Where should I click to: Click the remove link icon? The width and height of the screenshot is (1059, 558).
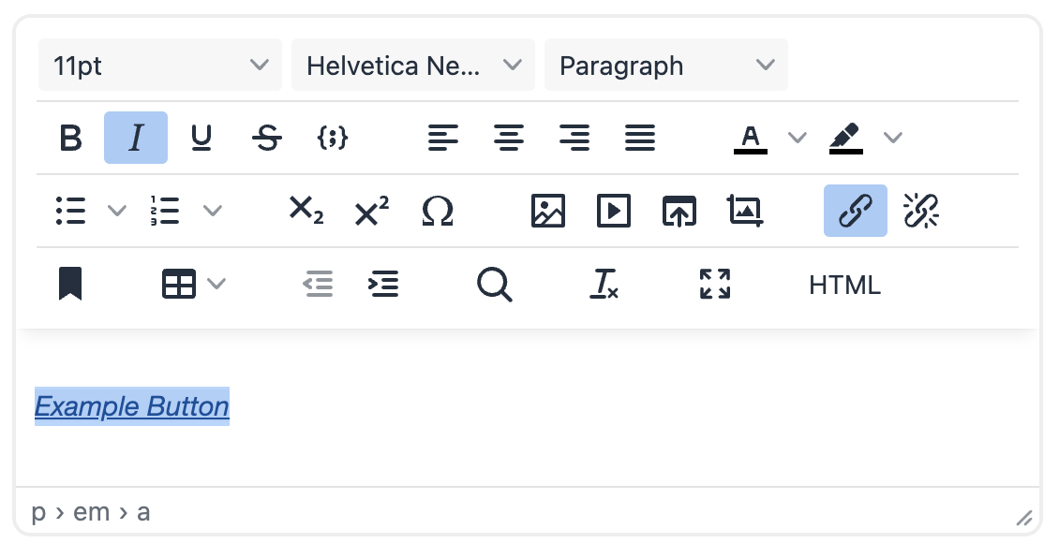click(x=921, y=211)
